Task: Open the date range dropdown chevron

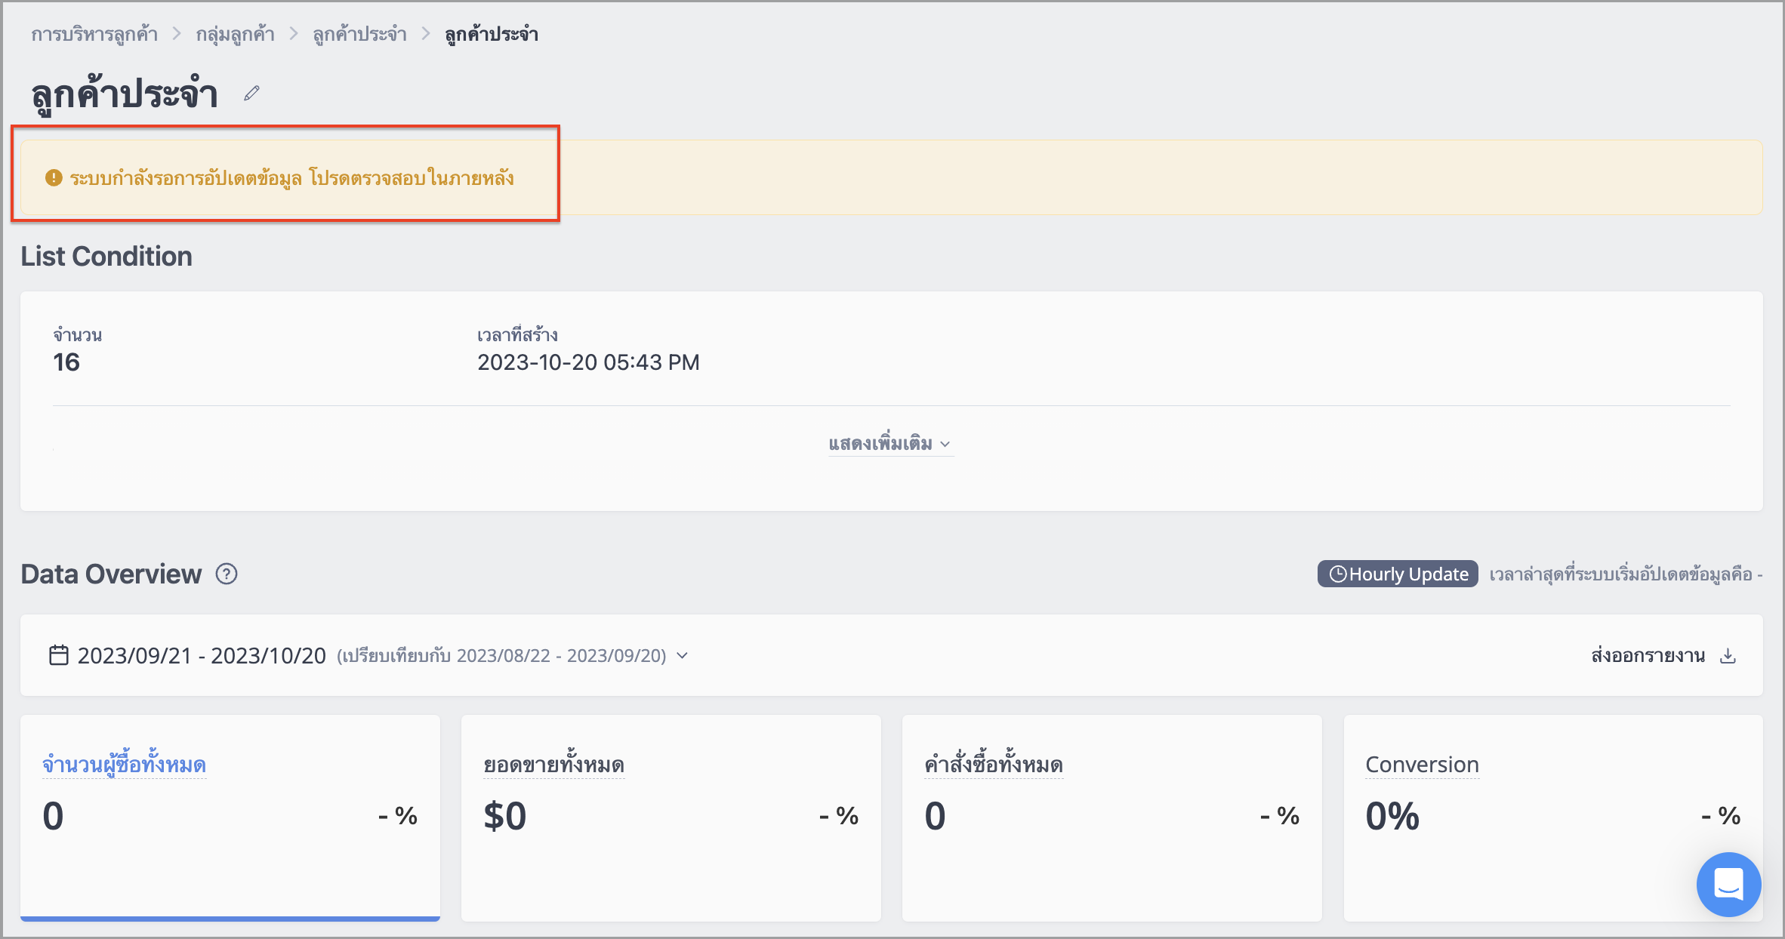Action: tap(683, 655)
